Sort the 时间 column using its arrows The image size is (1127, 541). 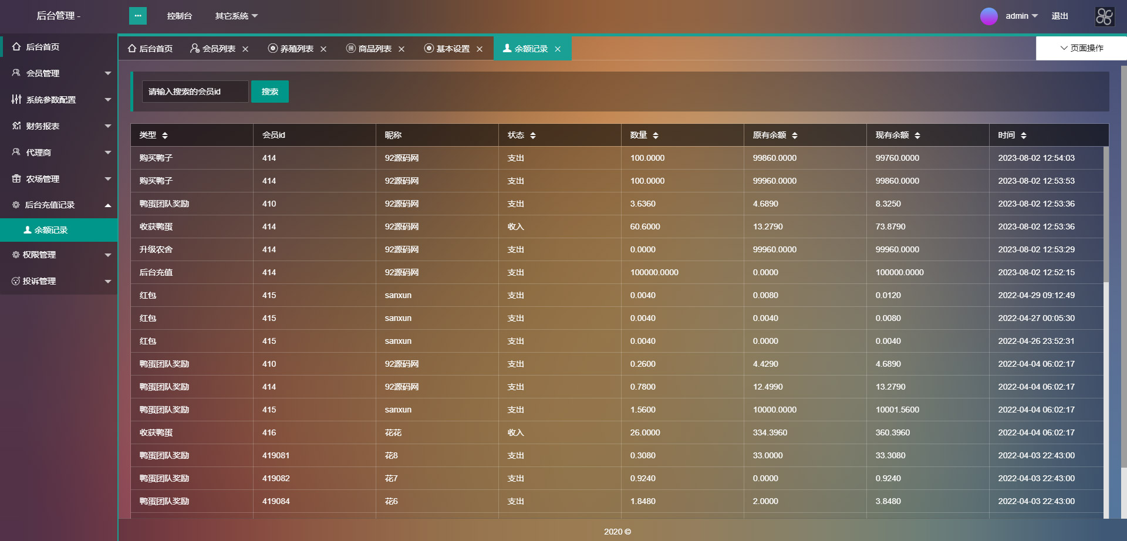[x=1024, y=136]
